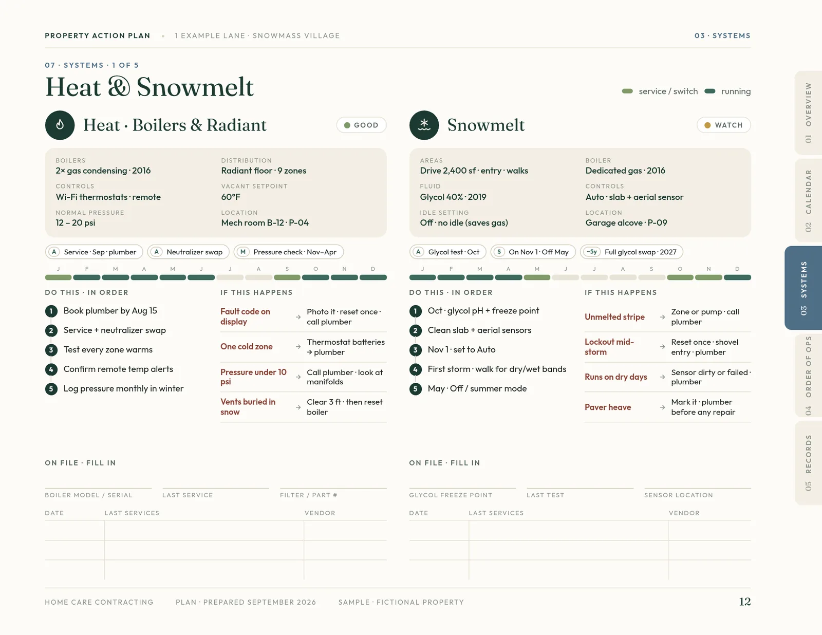The height and width of the screenshot is (635, 822).
Task: Click step circle 3 beside Test every zone warms
Action: pos(51,350)
